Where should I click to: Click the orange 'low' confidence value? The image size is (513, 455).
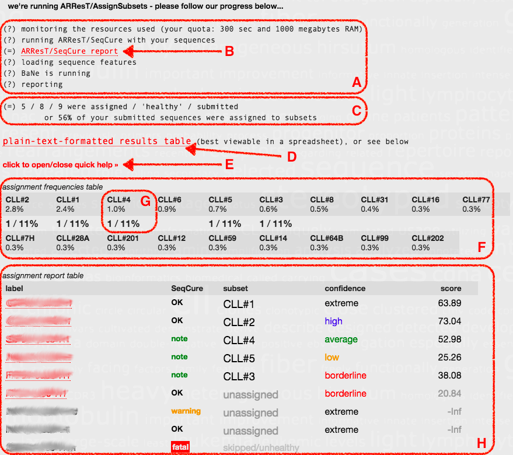click(x=331, y=357)
